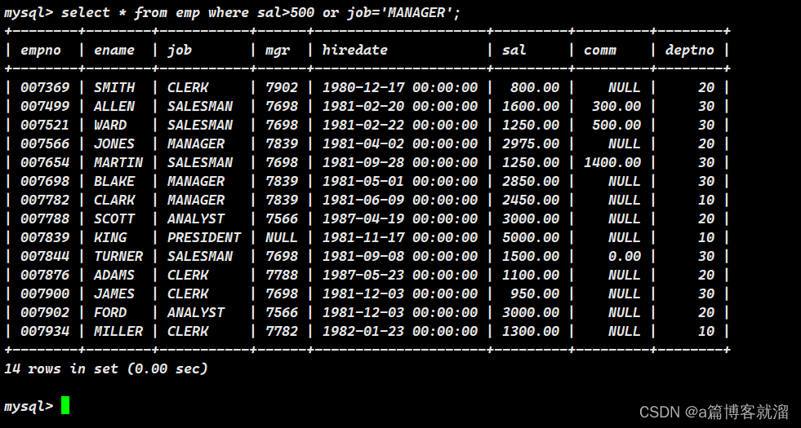Screen dimensions: 801x428
Task: Click the name cell 'JONES'
Action: pos(114,143)
